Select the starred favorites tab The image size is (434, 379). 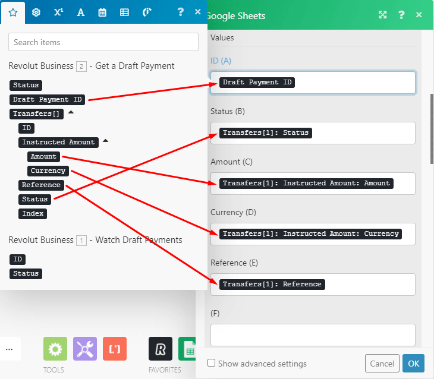pos(13,12)
